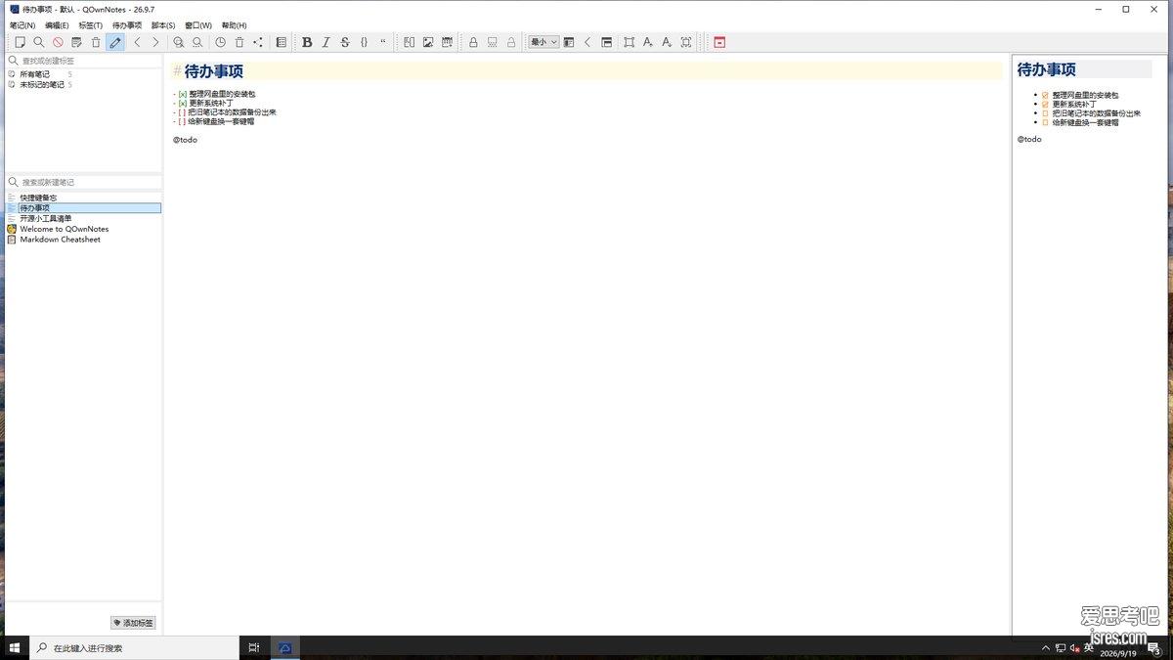The width and height of the screenshot is (1173, 660).
Task: Click edit encrypted note icon
Action: coord(492,42)
